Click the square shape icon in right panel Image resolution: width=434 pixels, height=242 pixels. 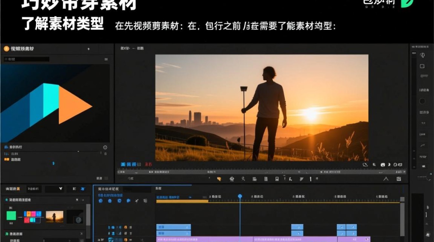click(422, 66)
